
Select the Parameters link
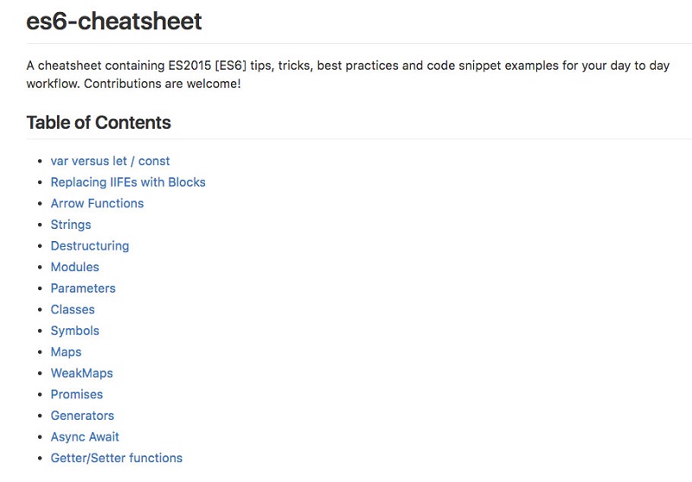point(83,289)
